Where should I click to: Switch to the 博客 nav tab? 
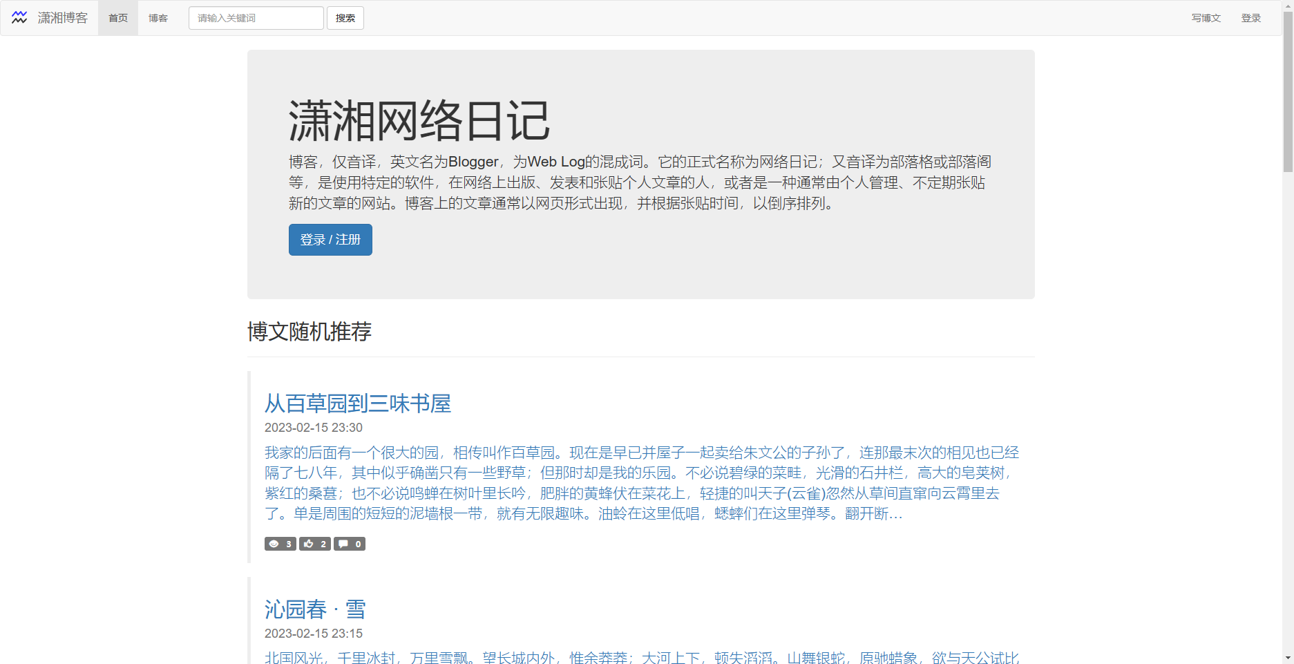click(158, 18)
